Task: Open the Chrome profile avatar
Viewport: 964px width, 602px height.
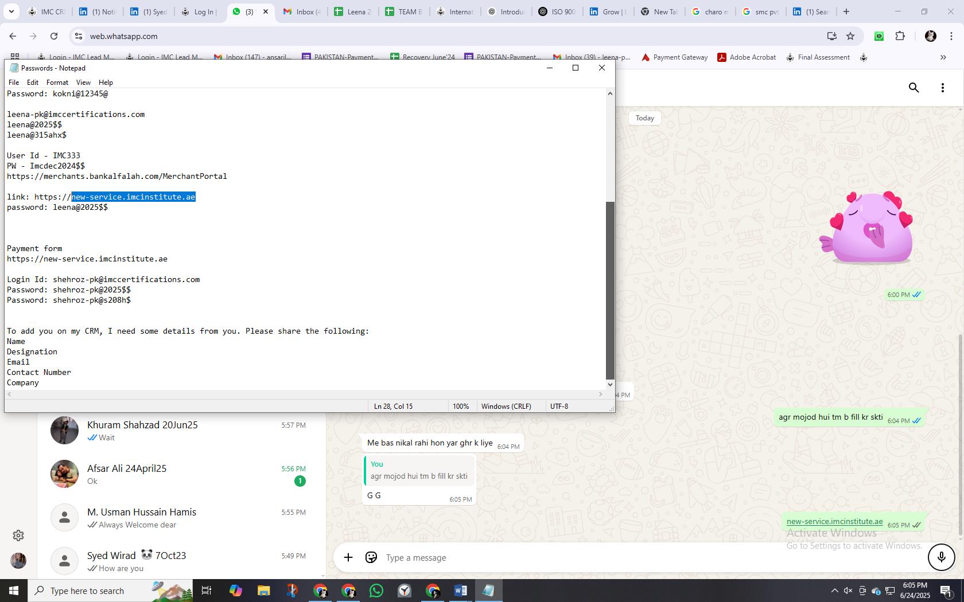Action: pos(931,36)
